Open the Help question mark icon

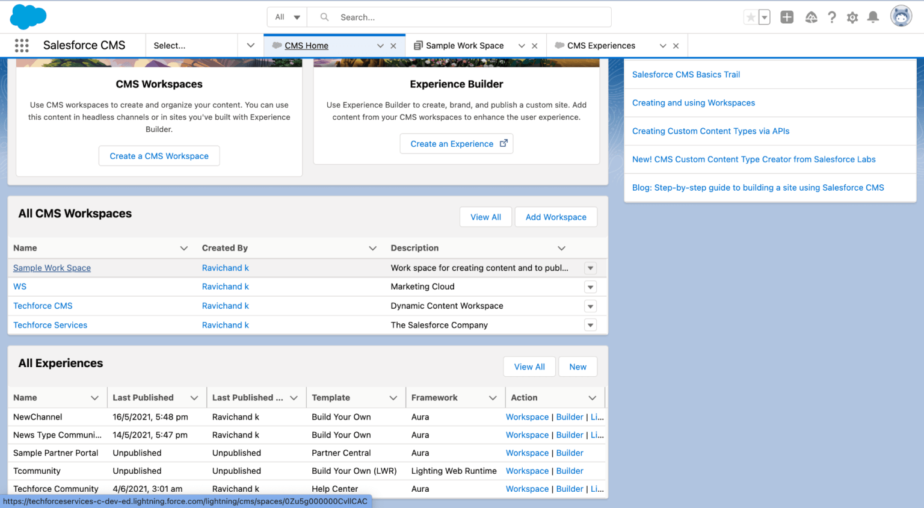pos(832,17)
